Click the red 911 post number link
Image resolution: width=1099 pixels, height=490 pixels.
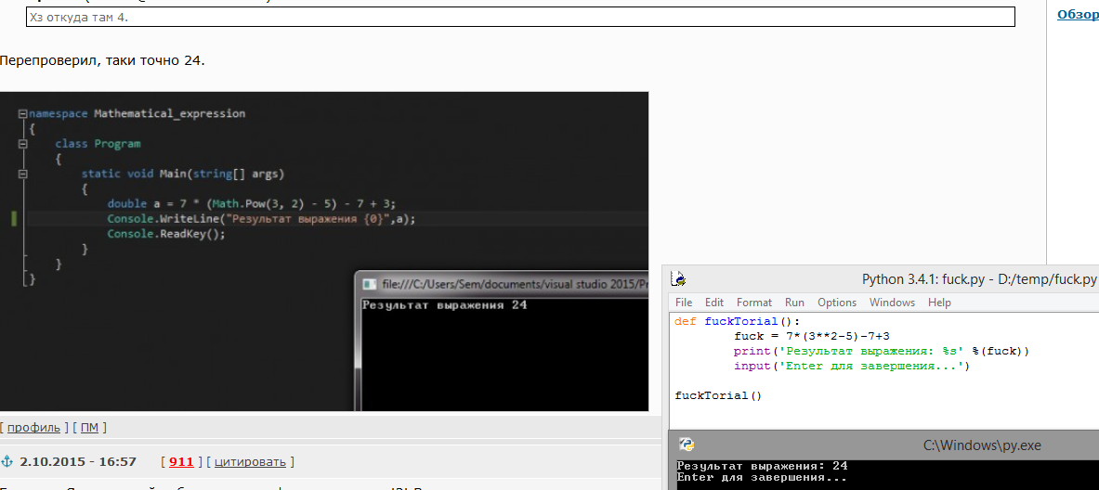coord(181,461)
